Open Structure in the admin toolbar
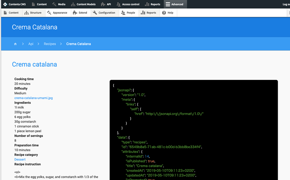290x180 pixels. tap(33, 13)
